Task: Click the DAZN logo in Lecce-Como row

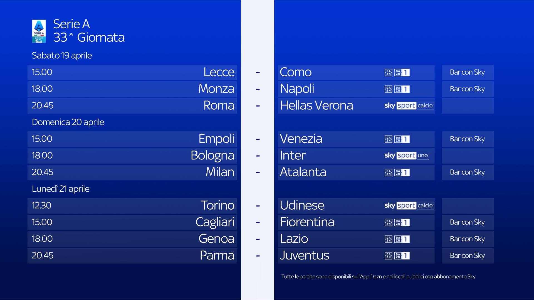Action: coord(388,72)
